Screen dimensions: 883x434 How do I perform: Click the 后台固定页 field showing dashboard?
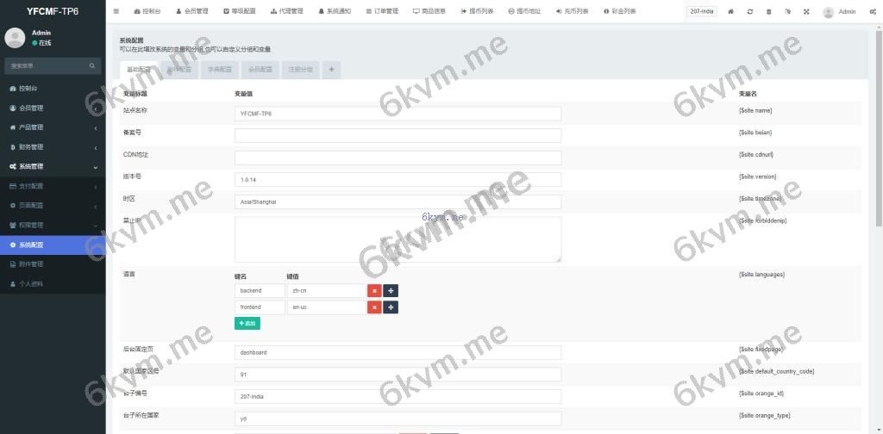point(398,352)
